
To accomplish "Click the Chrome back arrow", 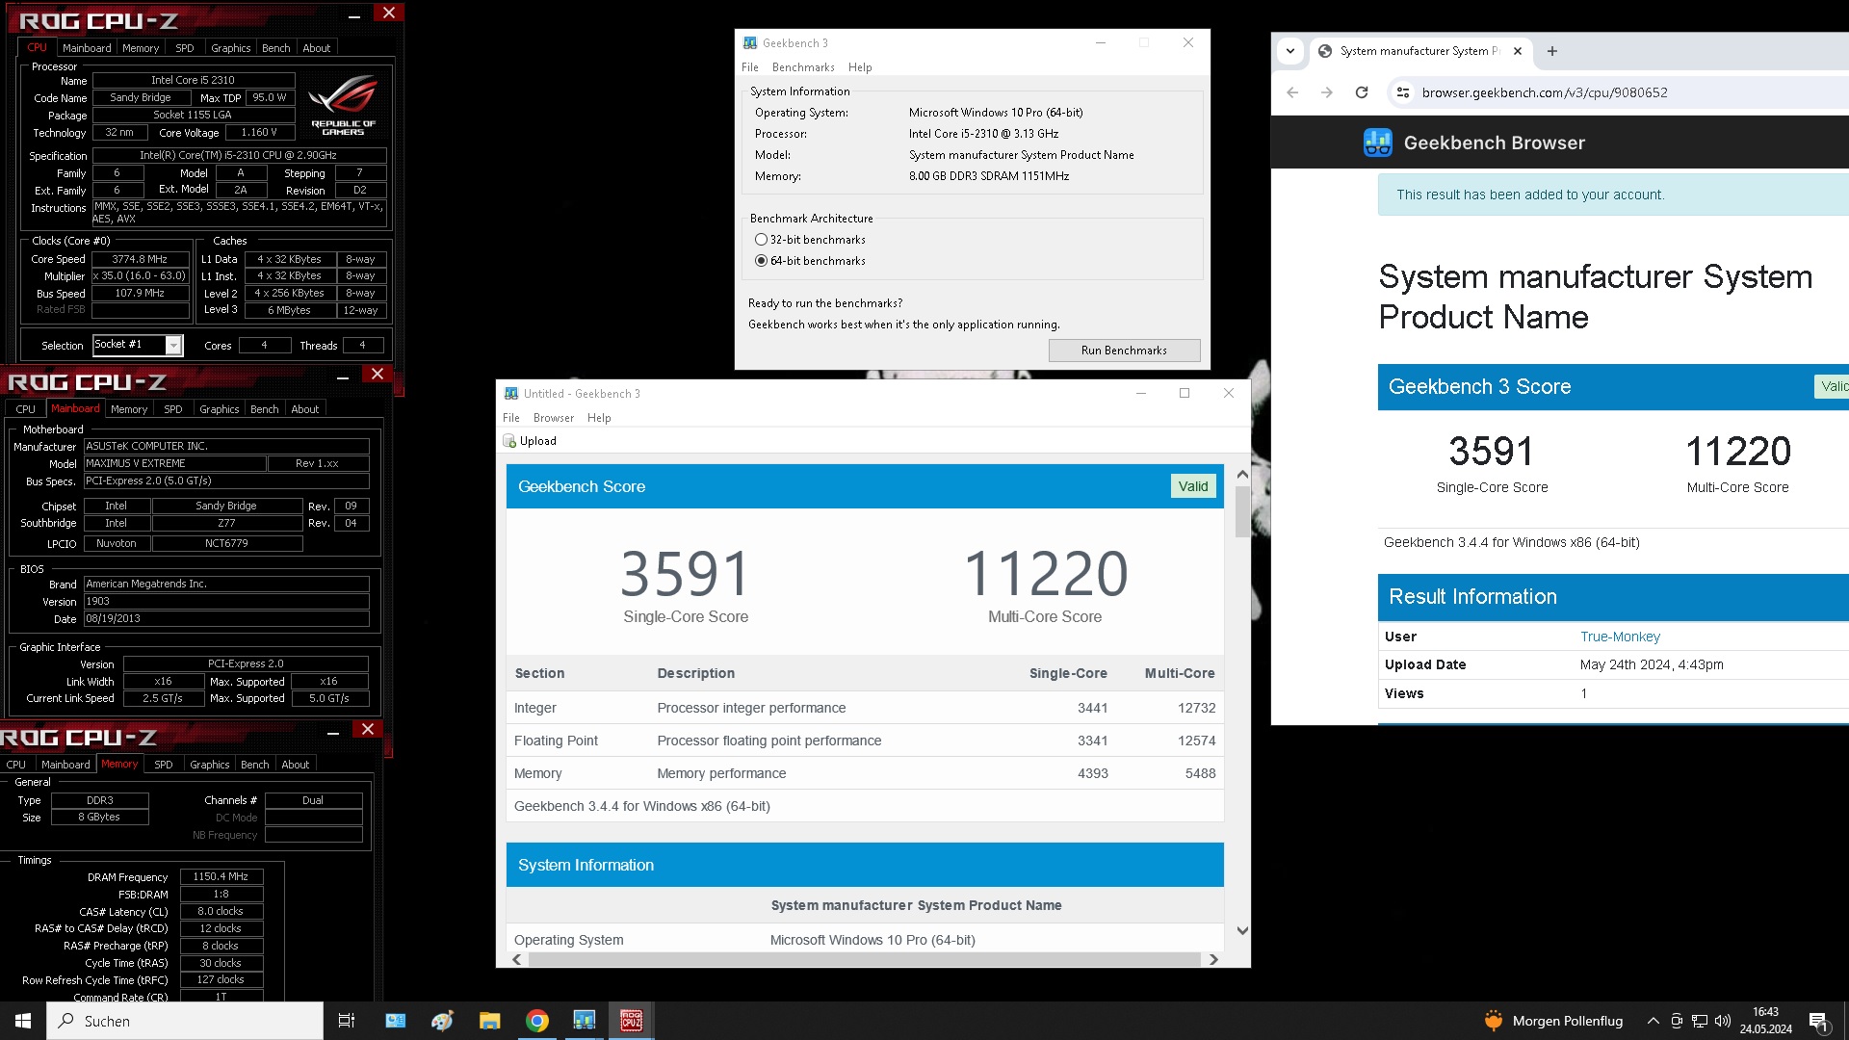I will point(1292,92).
